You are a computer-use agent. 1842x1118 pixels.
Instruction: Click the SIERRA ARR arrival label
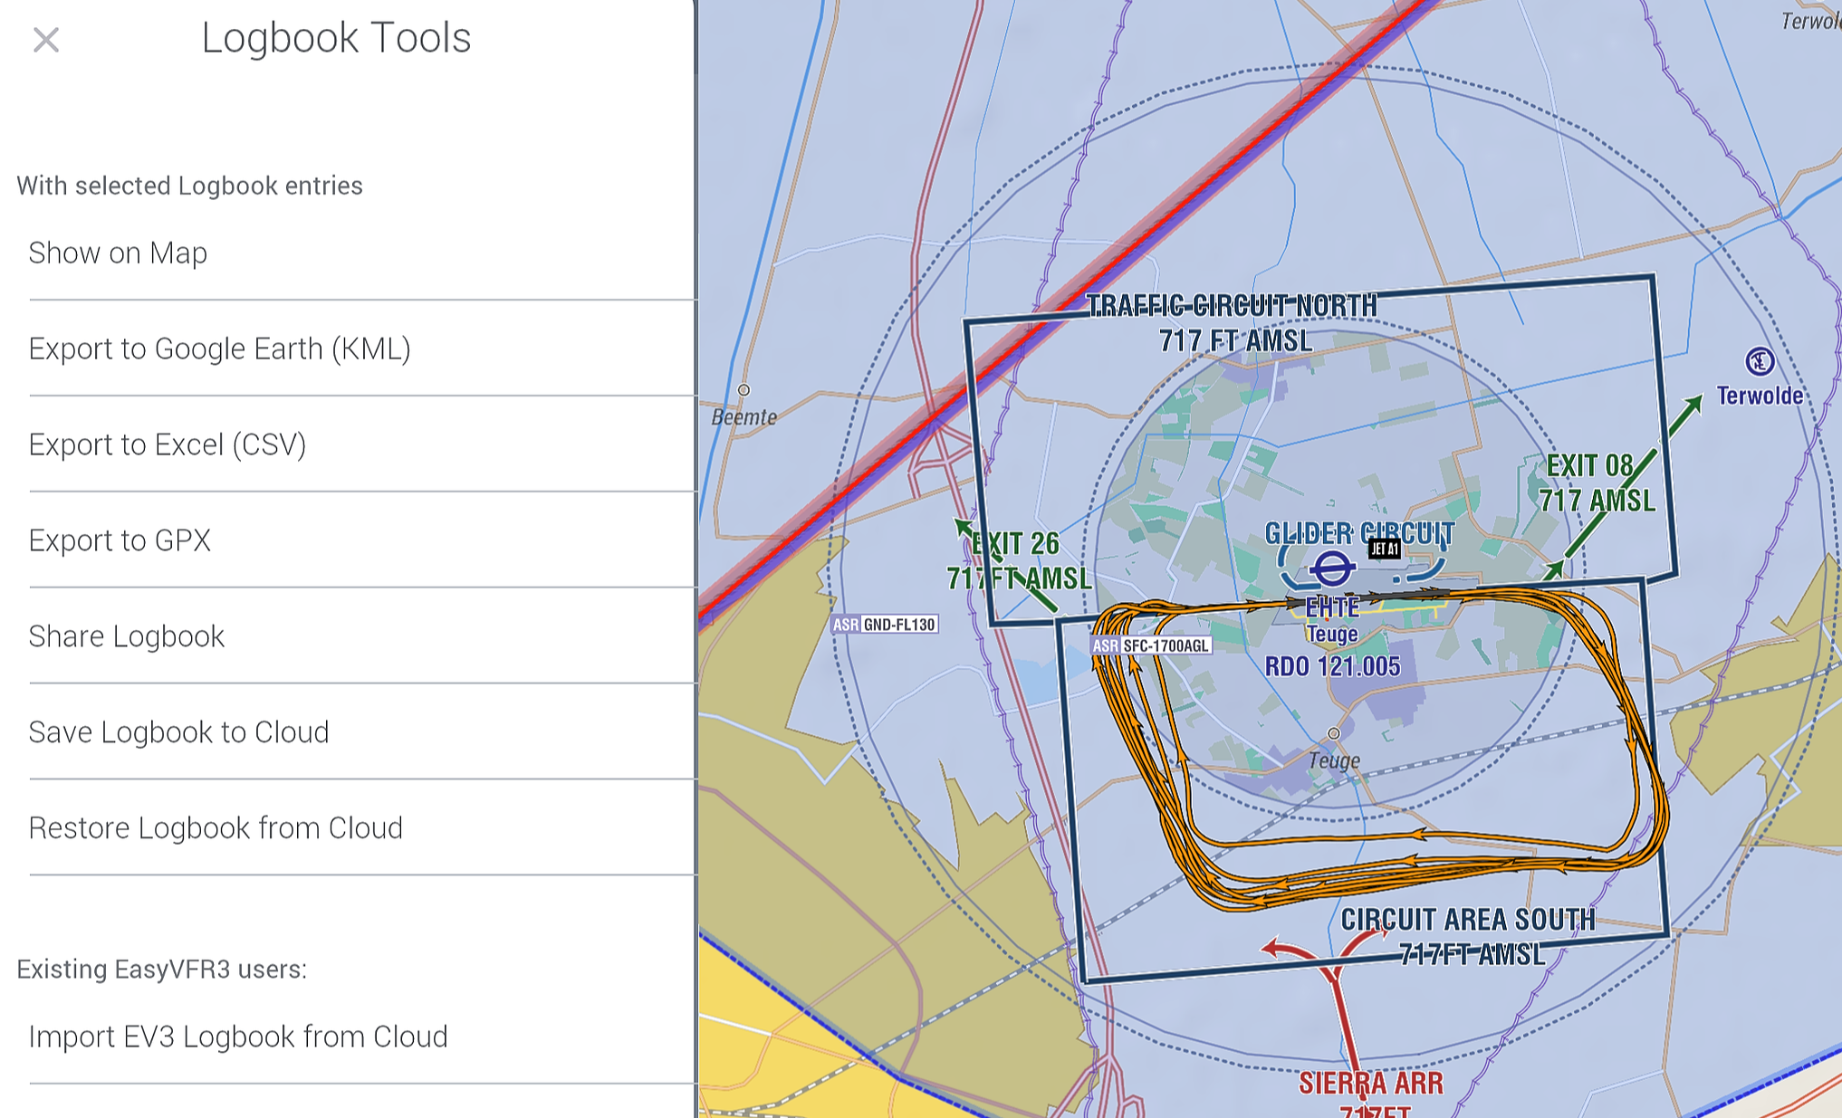(x=1371, y=1084)
